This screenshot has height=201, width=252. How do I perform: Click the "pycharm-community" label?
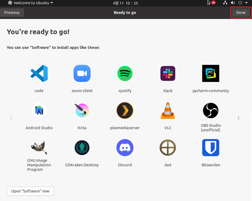(211, 91)
